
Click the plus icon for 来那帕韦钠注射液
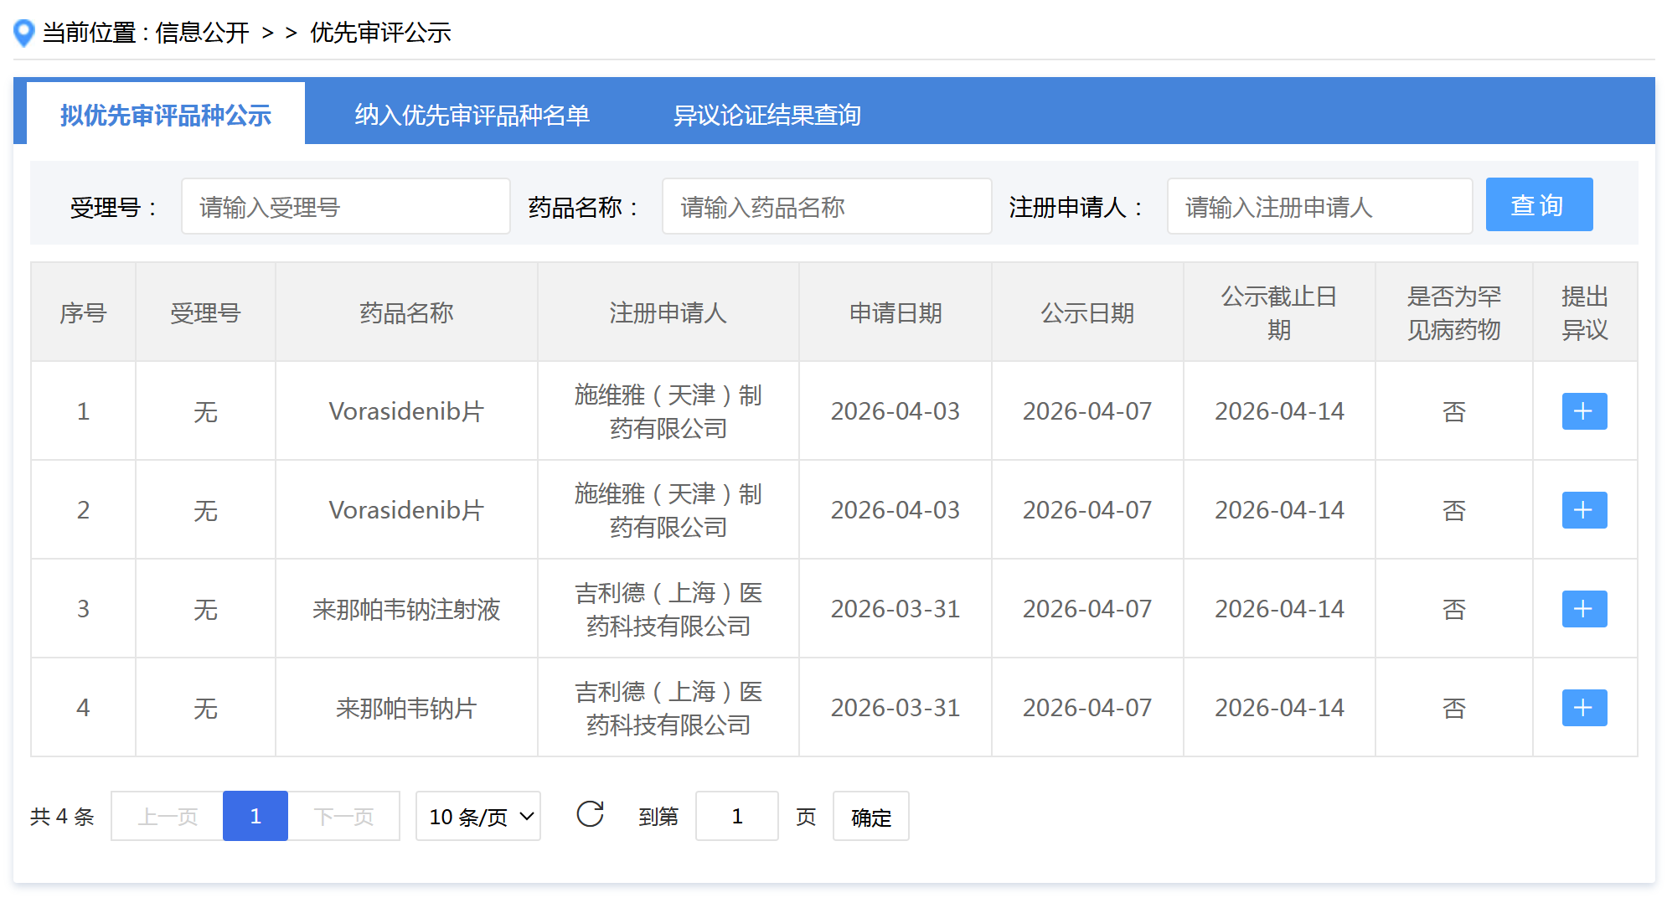coord(1583,608)
